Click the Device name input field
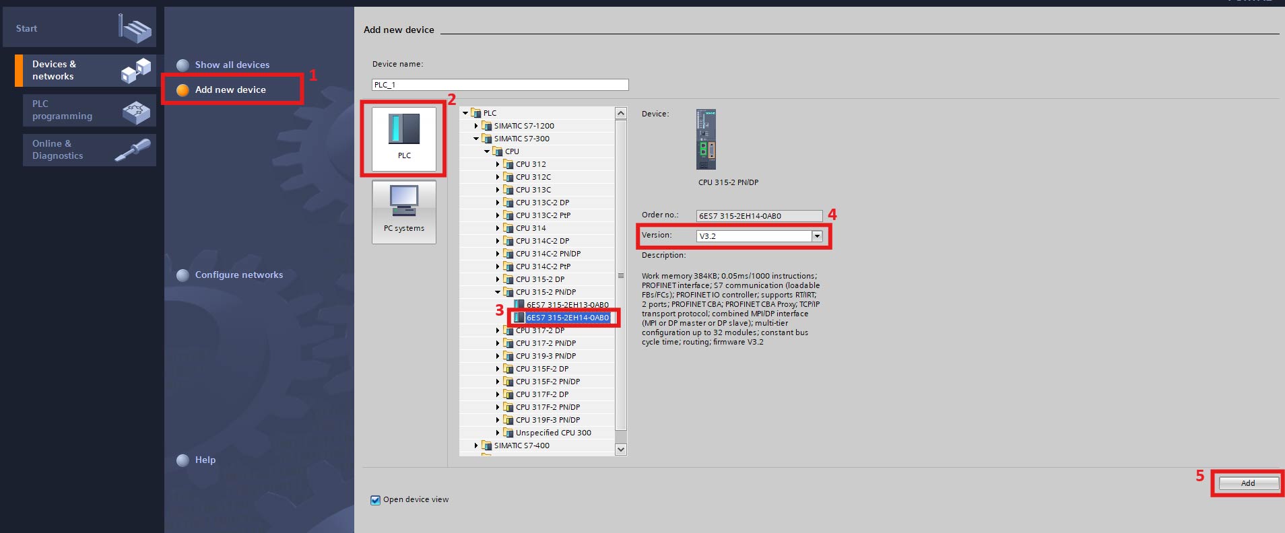1285x533 pixels. click(x=500, y=85)
